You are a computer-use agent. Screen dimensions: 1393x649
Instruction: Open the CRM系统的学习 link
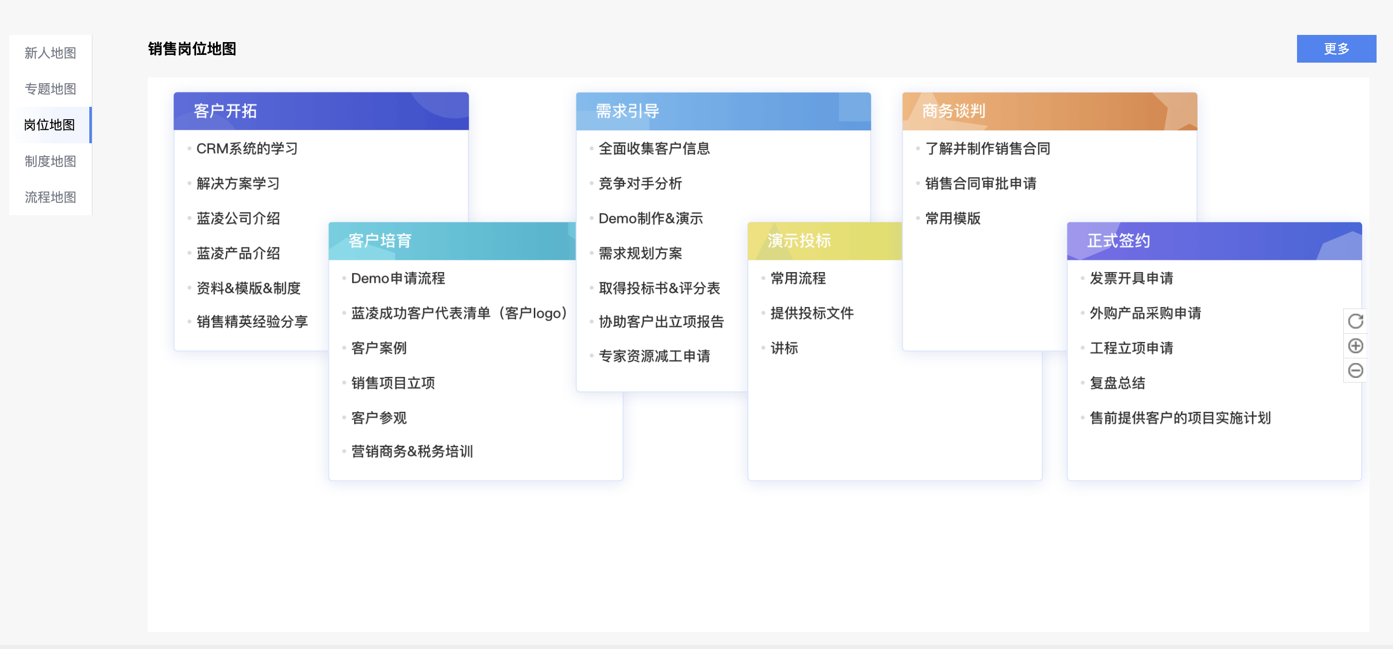point(246,149)
